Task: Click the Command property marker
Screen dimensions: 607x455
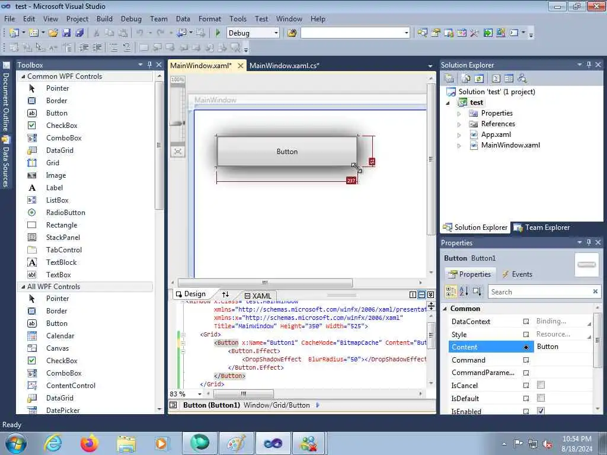Action: click(526, 360)
